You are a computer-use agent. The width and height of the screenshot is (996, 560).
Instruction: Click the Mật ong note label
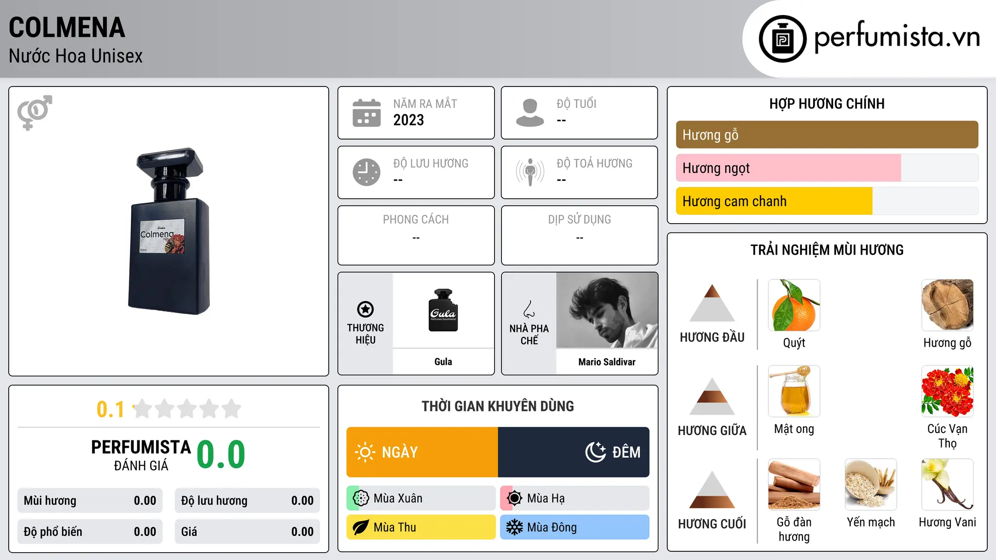point(794,429)
